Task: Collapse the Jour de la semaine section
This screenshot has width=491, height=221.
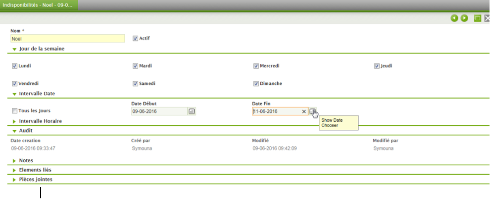Action: pyautogui.click(x=14, y=49)
